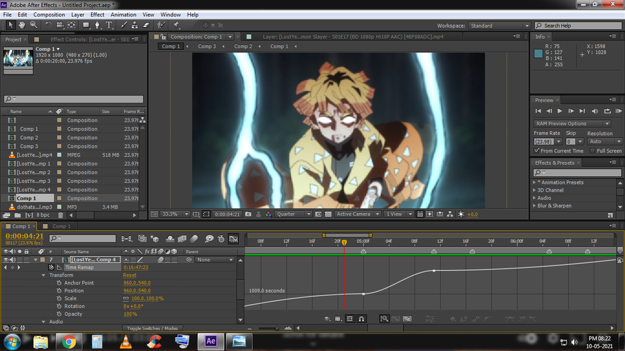
Task: Open After Effects in Windows taskbar
Action: pos(210,342)
